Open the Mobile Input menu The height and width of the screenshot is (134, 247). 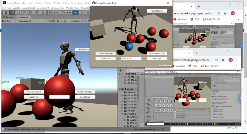[x=73, y=8]
